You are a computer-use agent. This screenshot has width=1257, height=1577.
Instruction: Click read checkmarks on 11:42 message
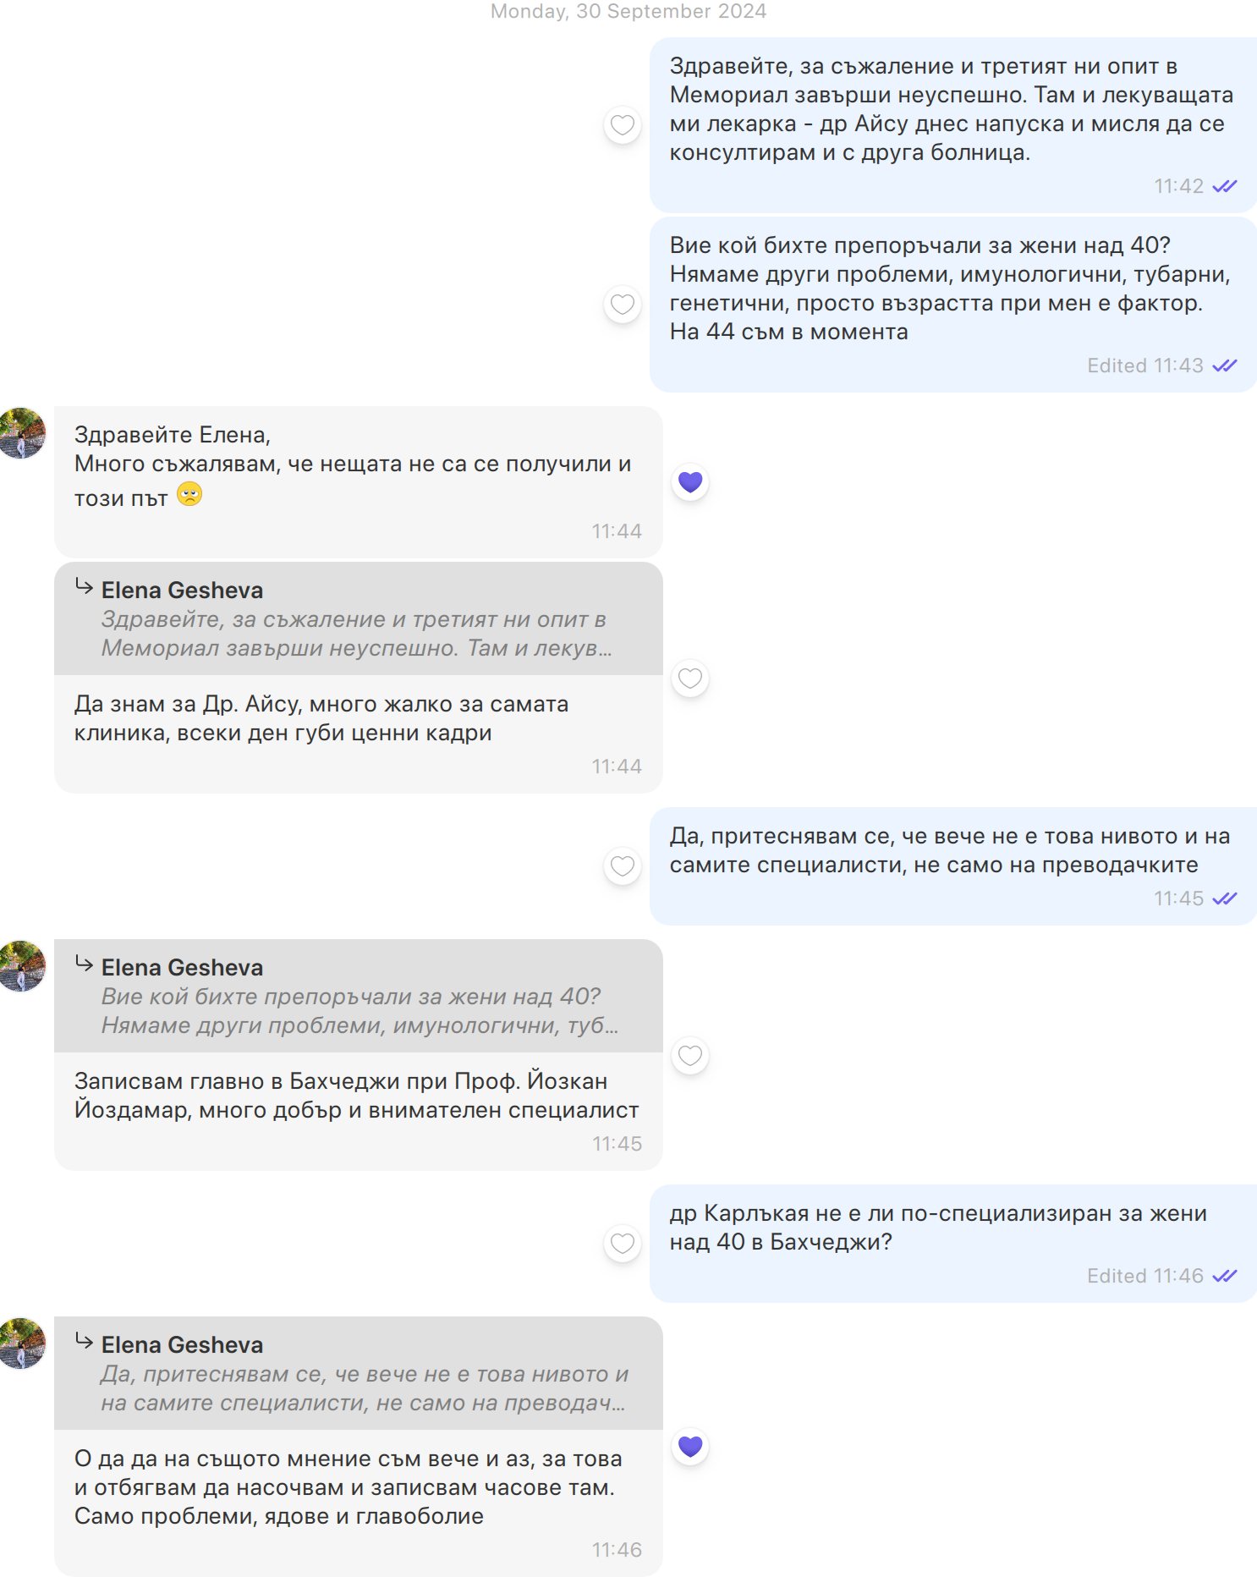pyautogui.click(x=1224, y=186)
